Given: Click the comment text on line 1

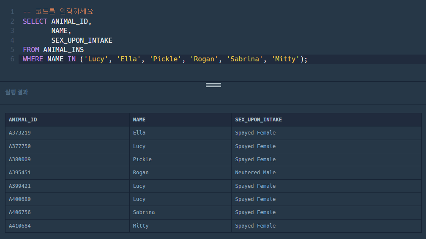Looking at the screenshot, I should coord(58,11).
